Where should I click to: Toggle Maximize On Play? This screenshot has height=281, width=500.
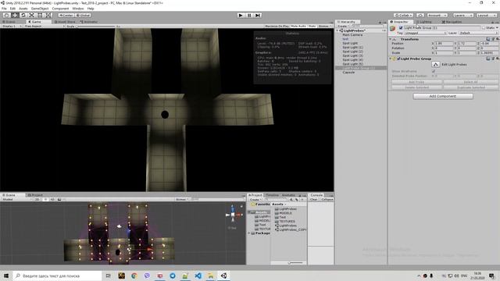coord(277,26)
